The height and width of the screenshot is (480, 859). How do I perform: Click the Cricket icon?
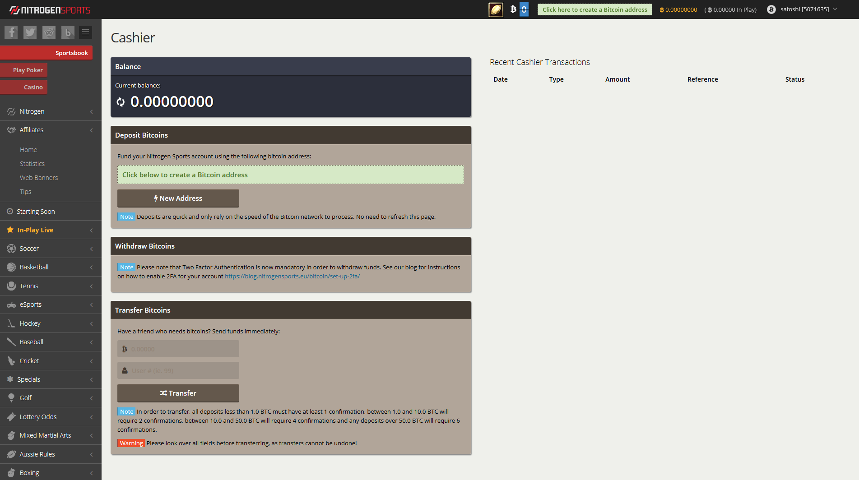point(11,361)
